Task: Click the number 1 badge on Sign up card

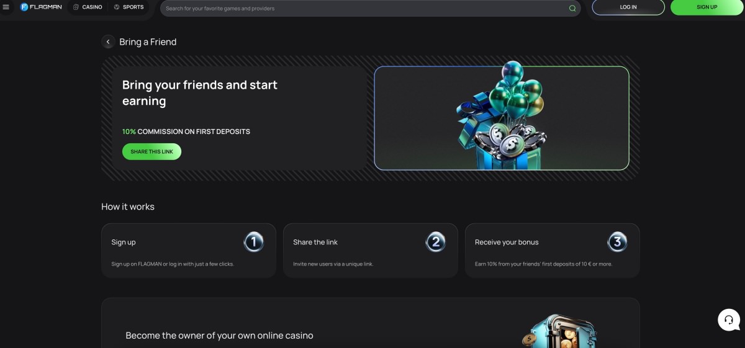Action: (253, 242)
